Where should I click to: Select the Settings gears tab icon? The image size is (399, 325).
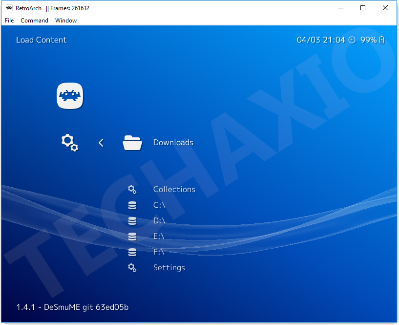70,143
